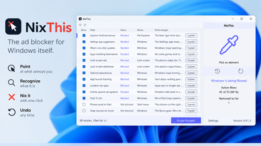Click the Point cursor icon
261x146 pixels.
(11, 69)
